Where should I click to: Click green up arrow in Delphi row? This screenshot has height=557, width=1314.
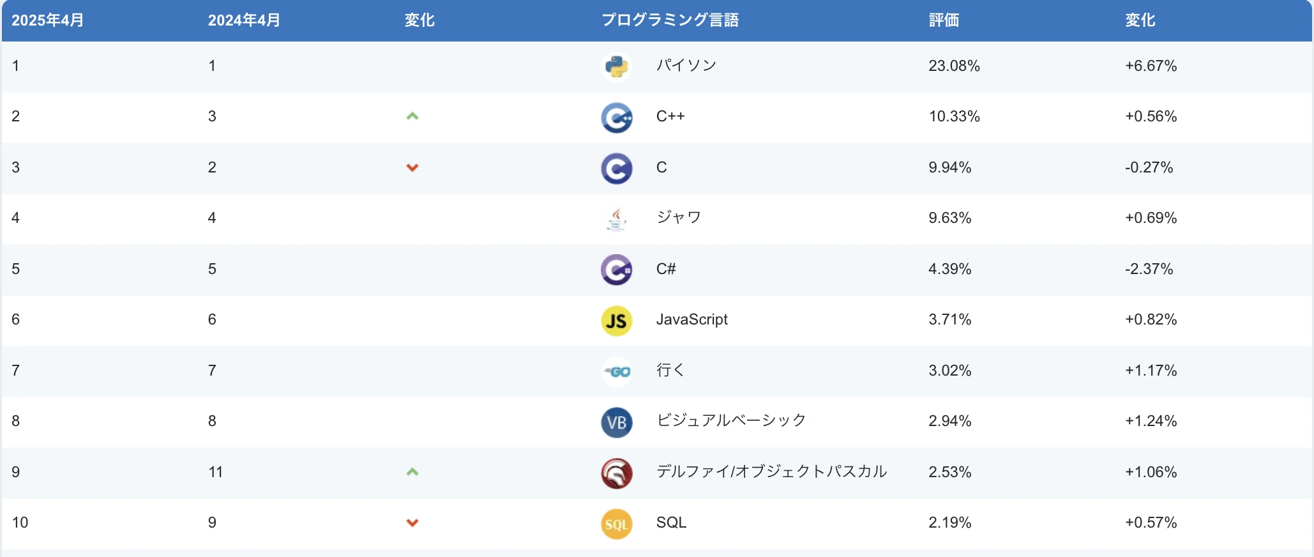click(412, 472)
